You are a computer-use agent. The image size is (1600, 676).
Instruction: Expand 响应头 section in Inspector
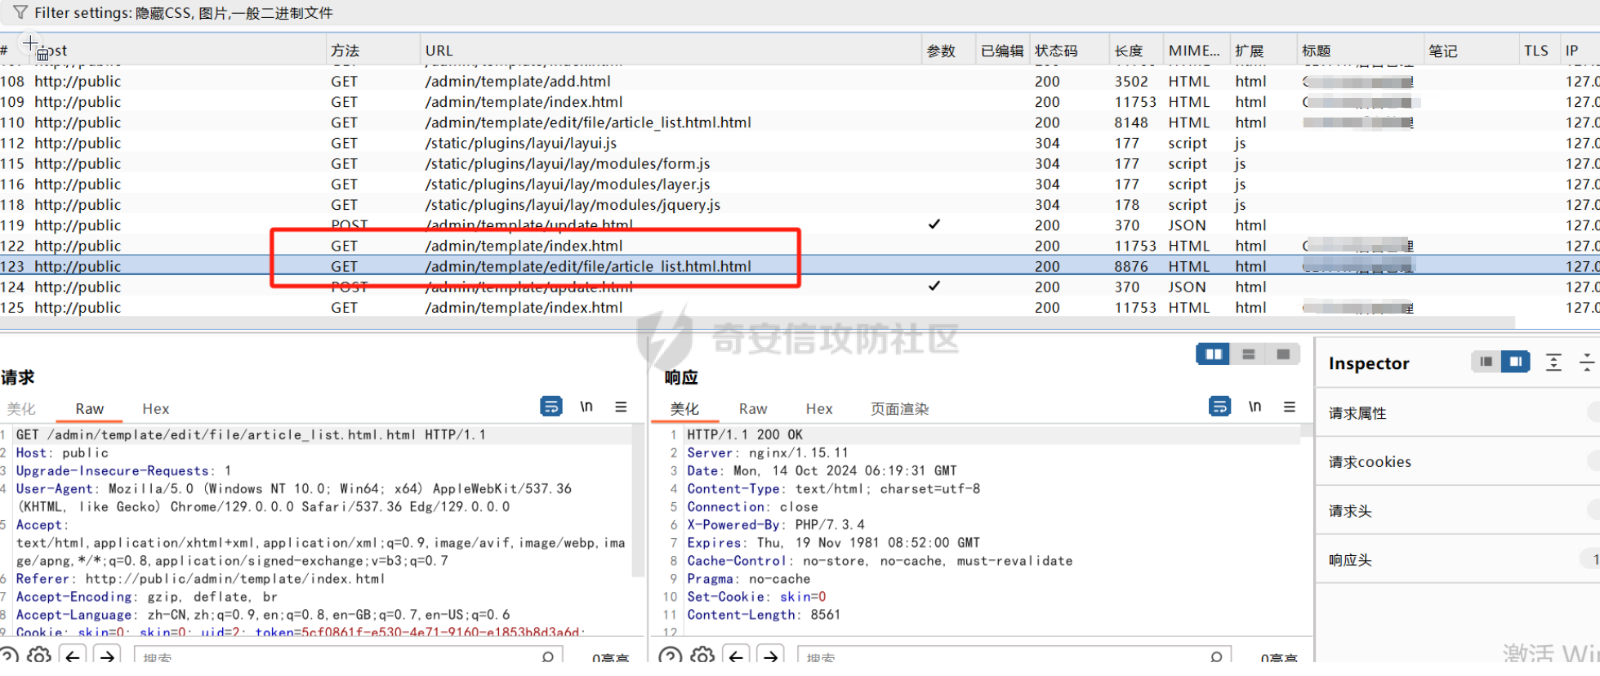point(1458,560)
